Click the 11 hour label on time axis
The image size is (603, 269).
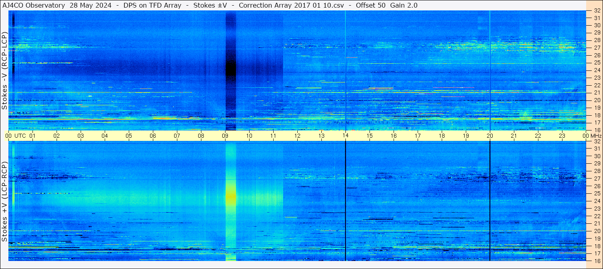[273, 136]
